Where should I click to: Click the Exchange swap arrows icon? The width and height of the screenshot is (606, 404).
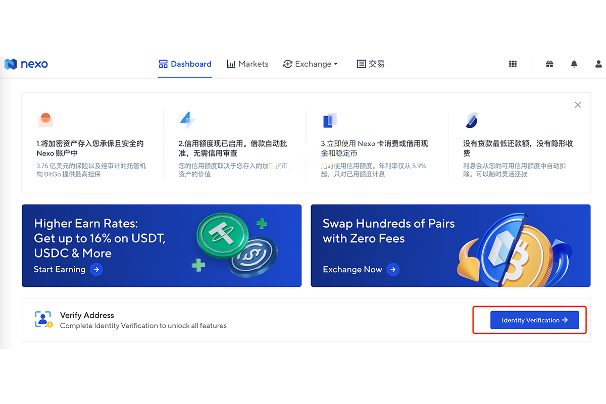pos(288,64)
